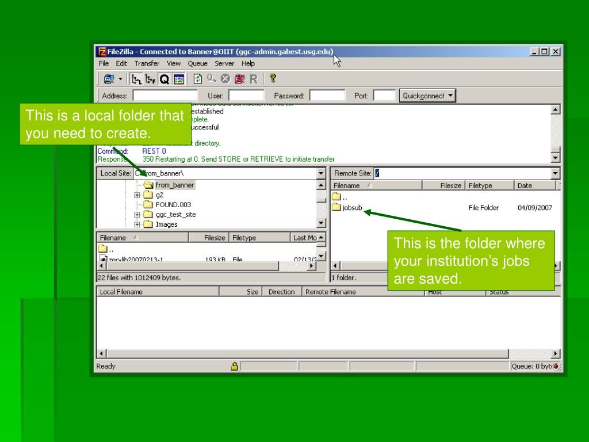Sort local files by Last Modified column
Viewport: 589px width, 442px height.
(304, 238)
